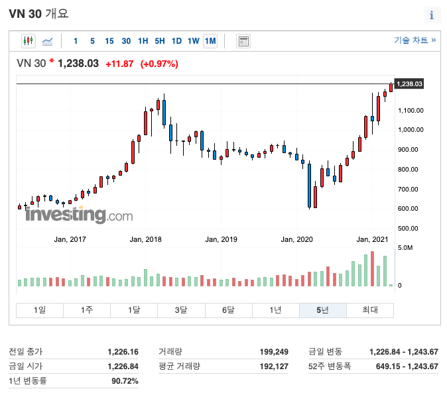The width and height of the screenshot is (447, 397).
Task: Click the Jan, 2020 axis label
Action: [x=296, y=239]
